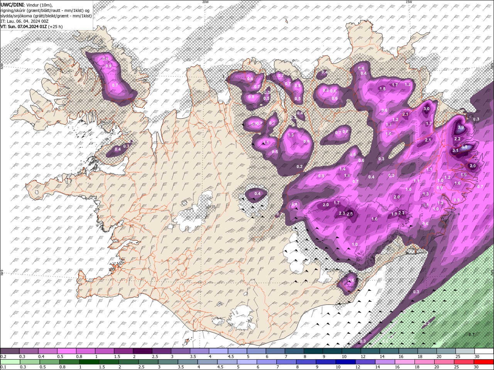The image size is (494, 370).
Task: Click the '1.9' snowfall value on the map
Action: coord(394,214)
